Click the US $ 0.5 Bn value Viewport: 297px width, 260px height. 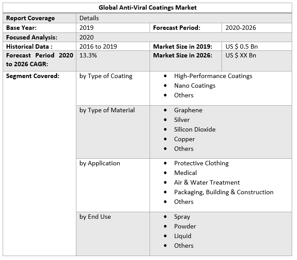coord(241,46)
